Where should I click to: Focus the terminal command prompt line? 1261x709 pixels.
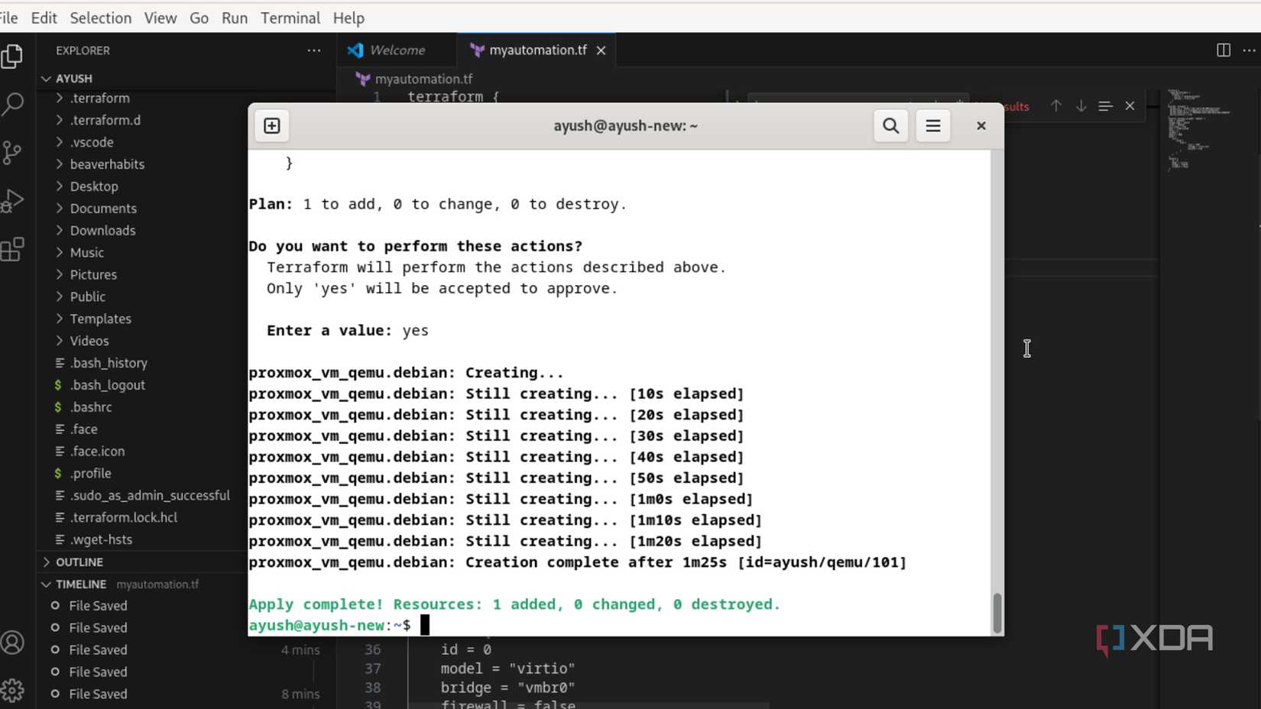(x=619, y=626)
